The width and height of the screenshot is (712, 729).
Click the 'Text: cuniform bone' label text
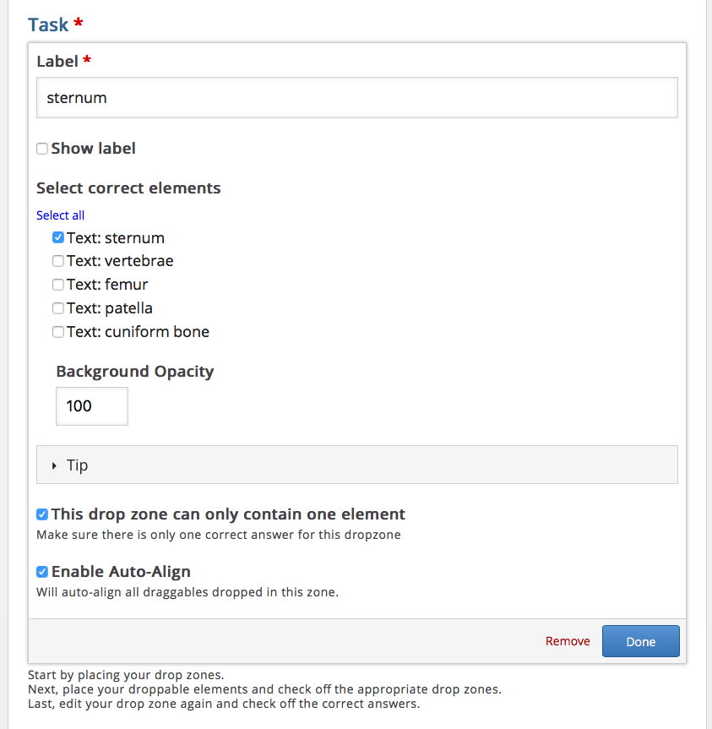(138, 332)
